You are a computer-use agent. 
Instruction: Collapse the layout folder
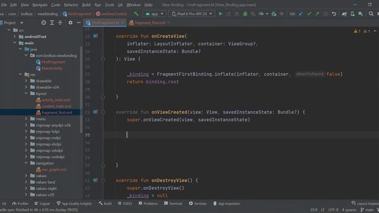[26, 93]
